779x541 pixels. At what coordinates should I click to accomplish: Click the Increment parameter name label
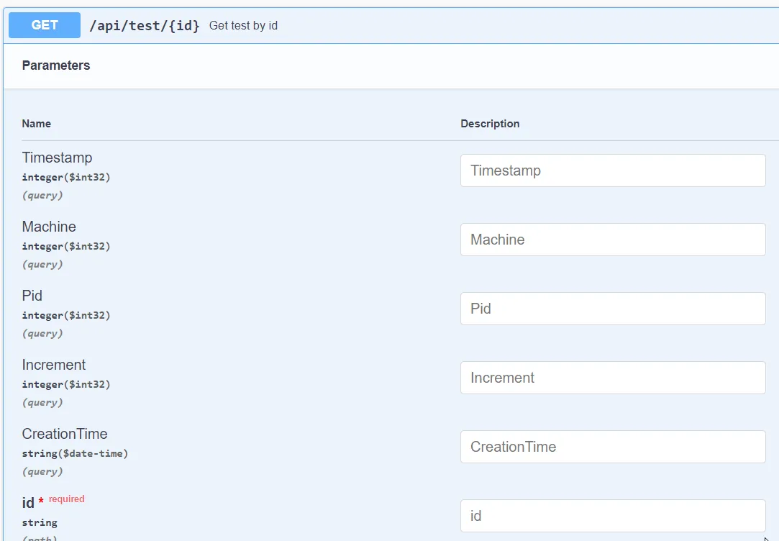click(54, 365)
